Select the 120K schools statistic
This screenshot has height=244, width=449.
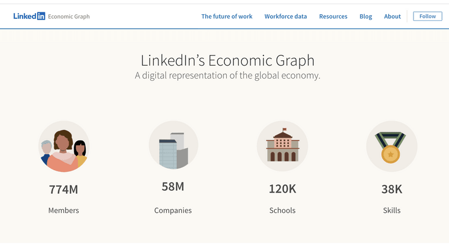click(282, 189)
